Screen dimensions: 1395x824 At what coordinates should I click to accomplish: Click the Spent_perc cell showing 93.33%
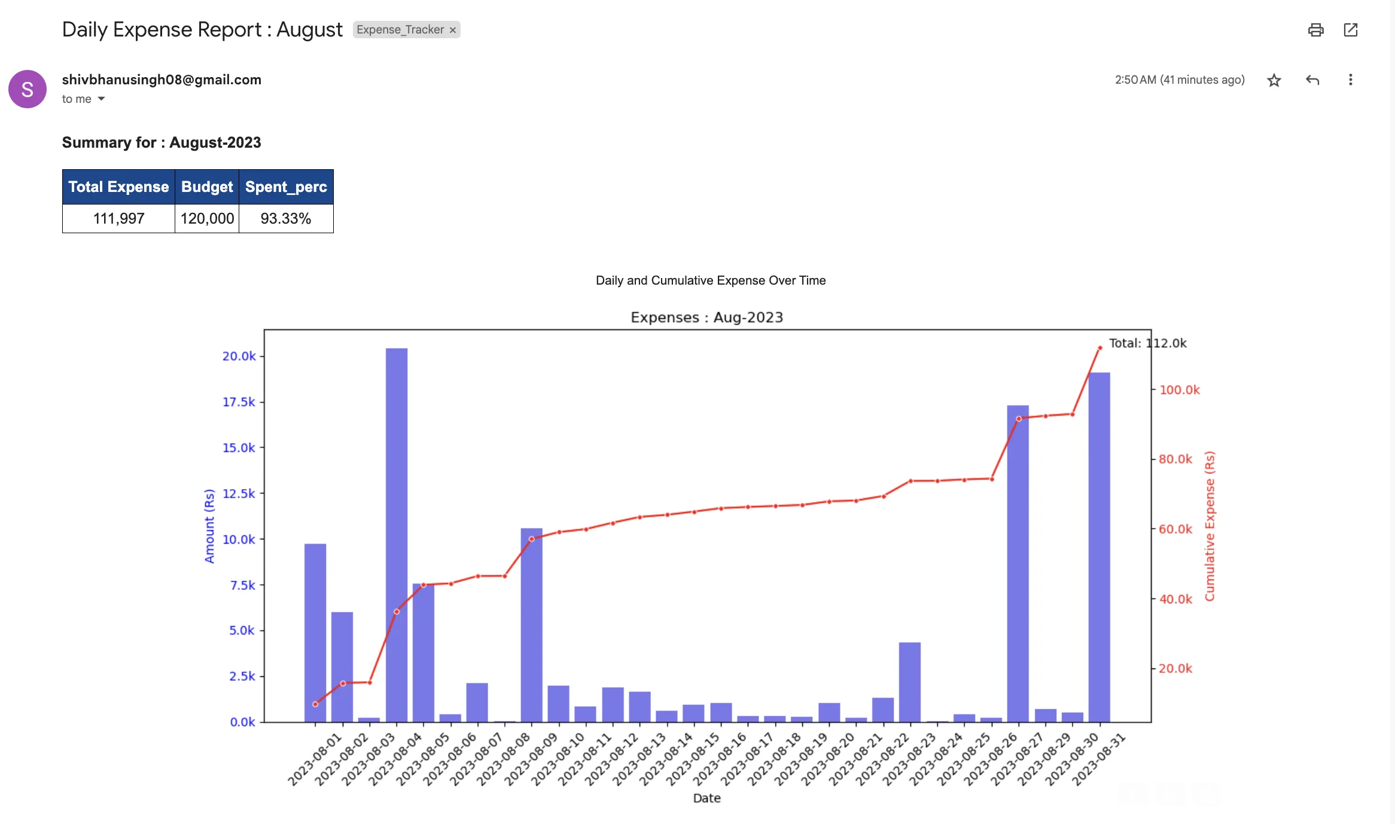point(286,218)
